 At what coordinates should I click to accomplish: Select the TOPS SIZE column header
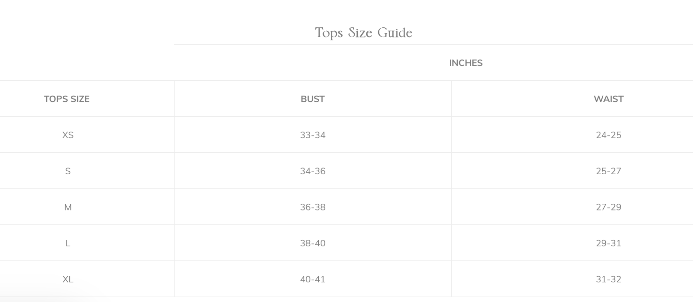67,99
